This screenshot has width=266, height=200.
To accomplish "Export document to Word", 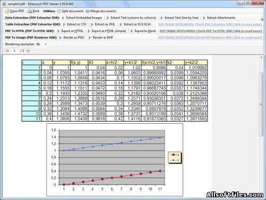I will [143, 31].
